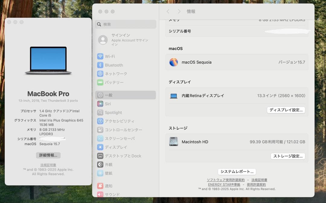326x203 pixels.
Task: Open ストレージ設定 dialog
Action: 288,156
